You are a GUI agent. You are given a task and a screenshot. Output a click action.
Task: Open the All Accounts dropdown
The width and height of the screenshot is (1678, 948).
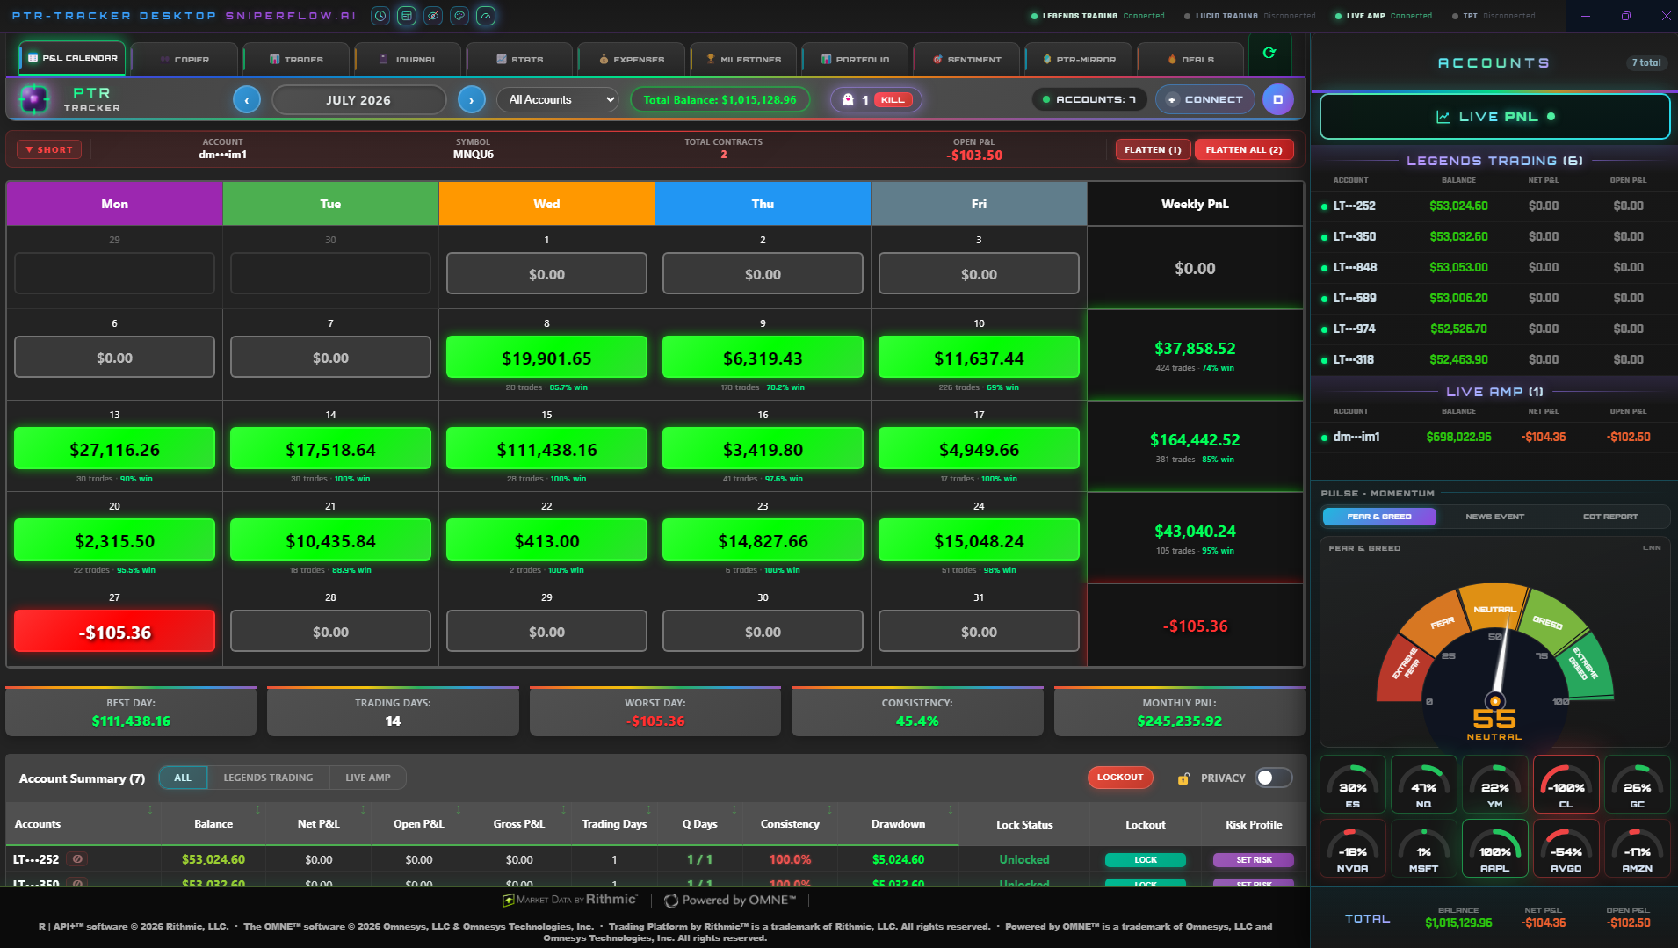pos(558,100)
